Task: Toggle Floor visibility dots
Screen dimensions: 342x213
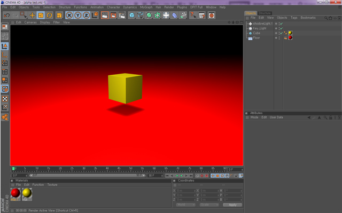Action: (x=279, y=38)
